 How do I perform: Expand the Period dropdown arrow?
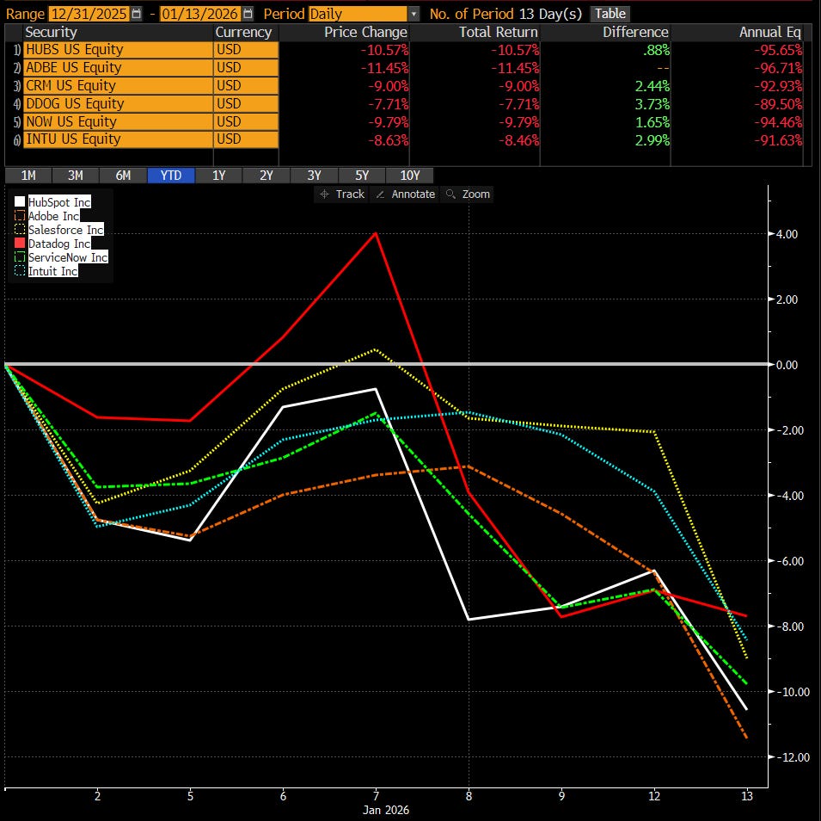[414, 14]
